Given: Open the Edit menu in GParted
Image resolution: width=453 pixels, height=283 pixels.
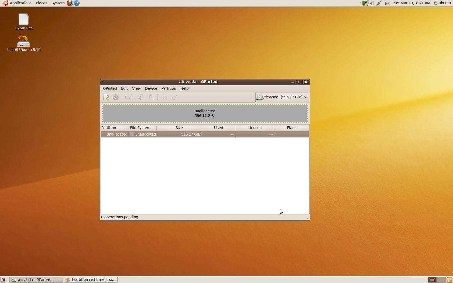Looking at the screenshot, I should tap(124, 88).
